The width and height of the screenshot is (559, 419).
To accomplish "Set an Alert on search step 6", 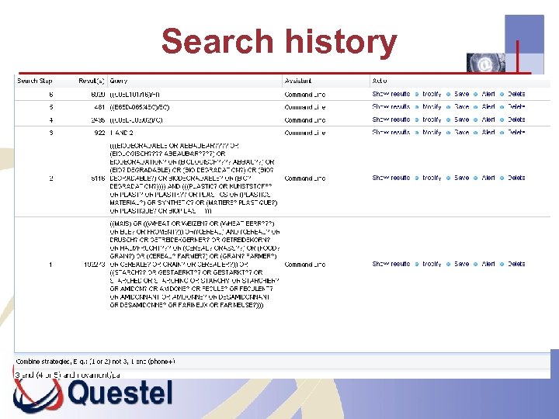I will click(488, 94).
